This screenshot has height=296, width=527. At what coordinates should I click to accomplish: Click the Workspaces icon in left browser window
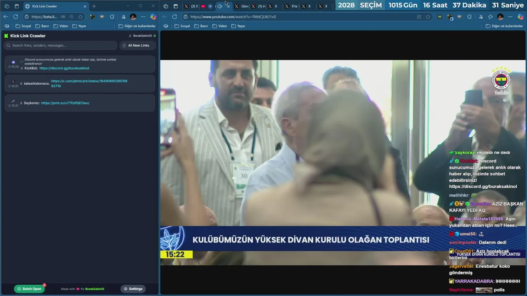[7, 6]
